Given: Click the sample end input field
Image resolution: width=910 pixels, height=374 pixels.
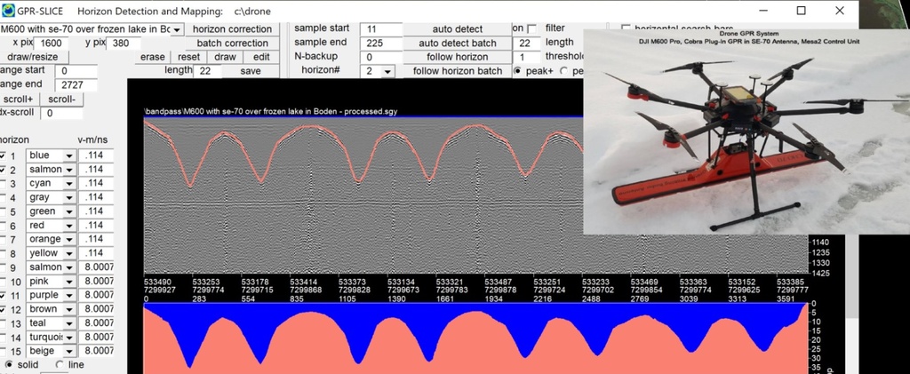Looking at the screenshot, I should tap(380, 43).
